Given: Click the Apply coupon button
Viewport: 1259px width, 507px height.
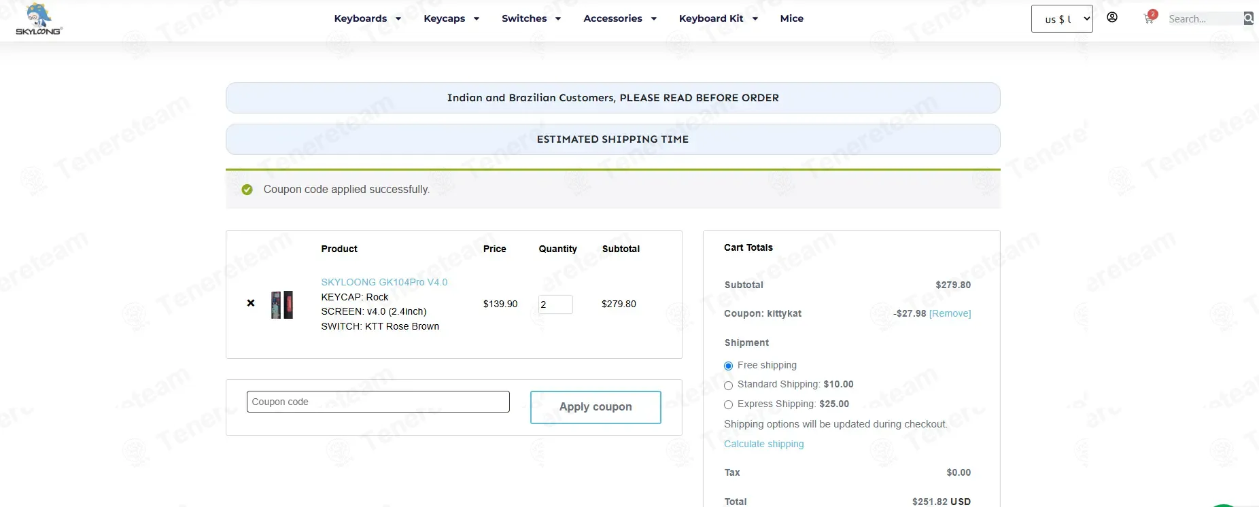Looking at the screenshot, I should pyautogui.click(x=596, y=407).
